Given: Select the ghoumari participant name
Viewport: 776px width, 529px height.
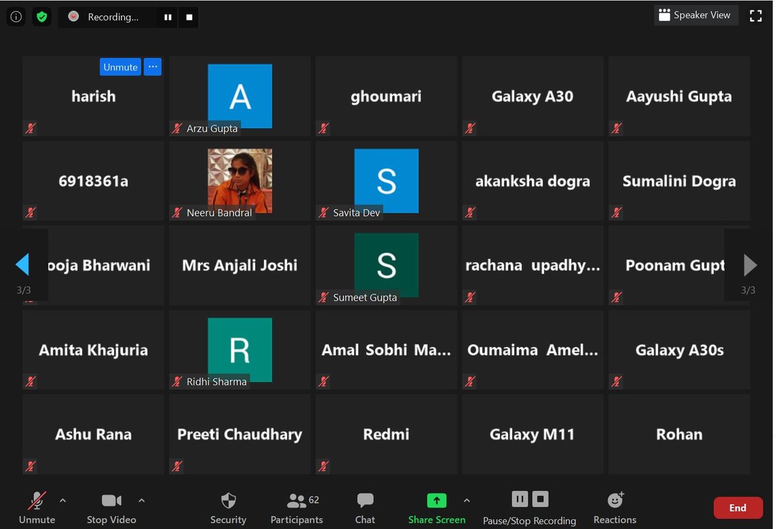Looking at the screenshot, I should click(386, 96).
